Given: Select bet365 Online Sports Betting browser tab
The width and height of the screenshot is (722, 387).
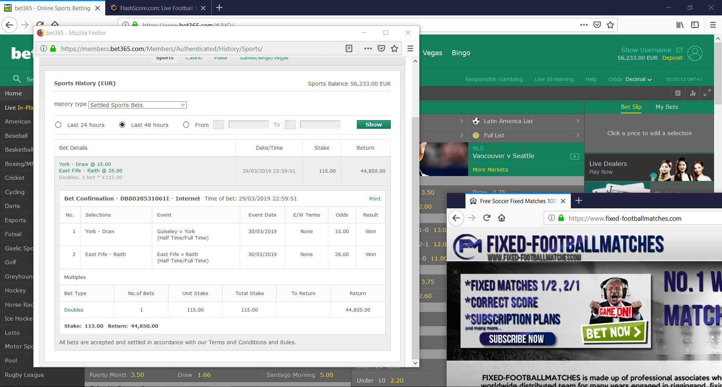Looking at the screenshot, I should tap(53, 8).
